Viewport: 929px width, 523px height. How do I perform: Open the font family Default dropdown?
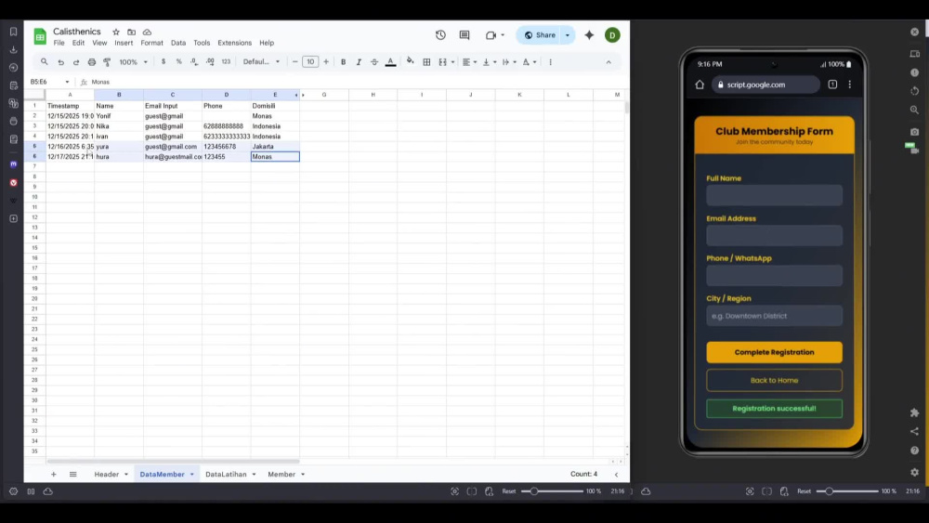pyautogui.click(x=261, y=61)
